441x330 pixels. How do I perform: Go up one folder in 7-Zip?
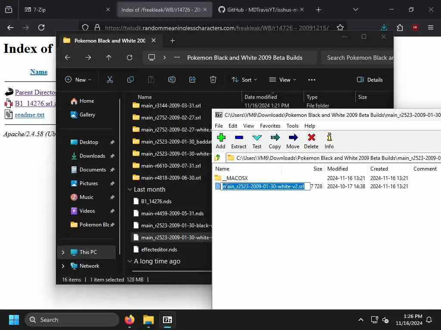point(217,158)
